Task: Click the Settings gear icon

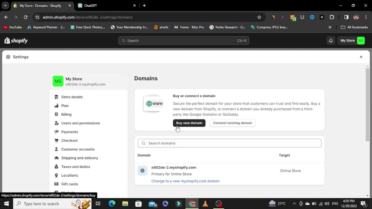Action: (x=8, y=57)
